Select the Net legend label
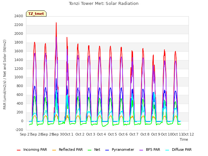The height and width of the screenshot is (156, 208). click(x=97, y=149)
